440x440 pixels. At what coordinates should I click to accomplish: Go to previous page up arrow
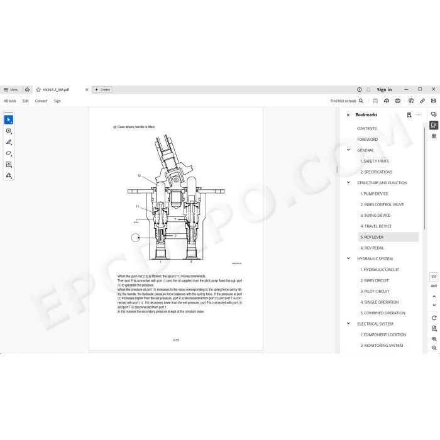click(x=434, y=296)
